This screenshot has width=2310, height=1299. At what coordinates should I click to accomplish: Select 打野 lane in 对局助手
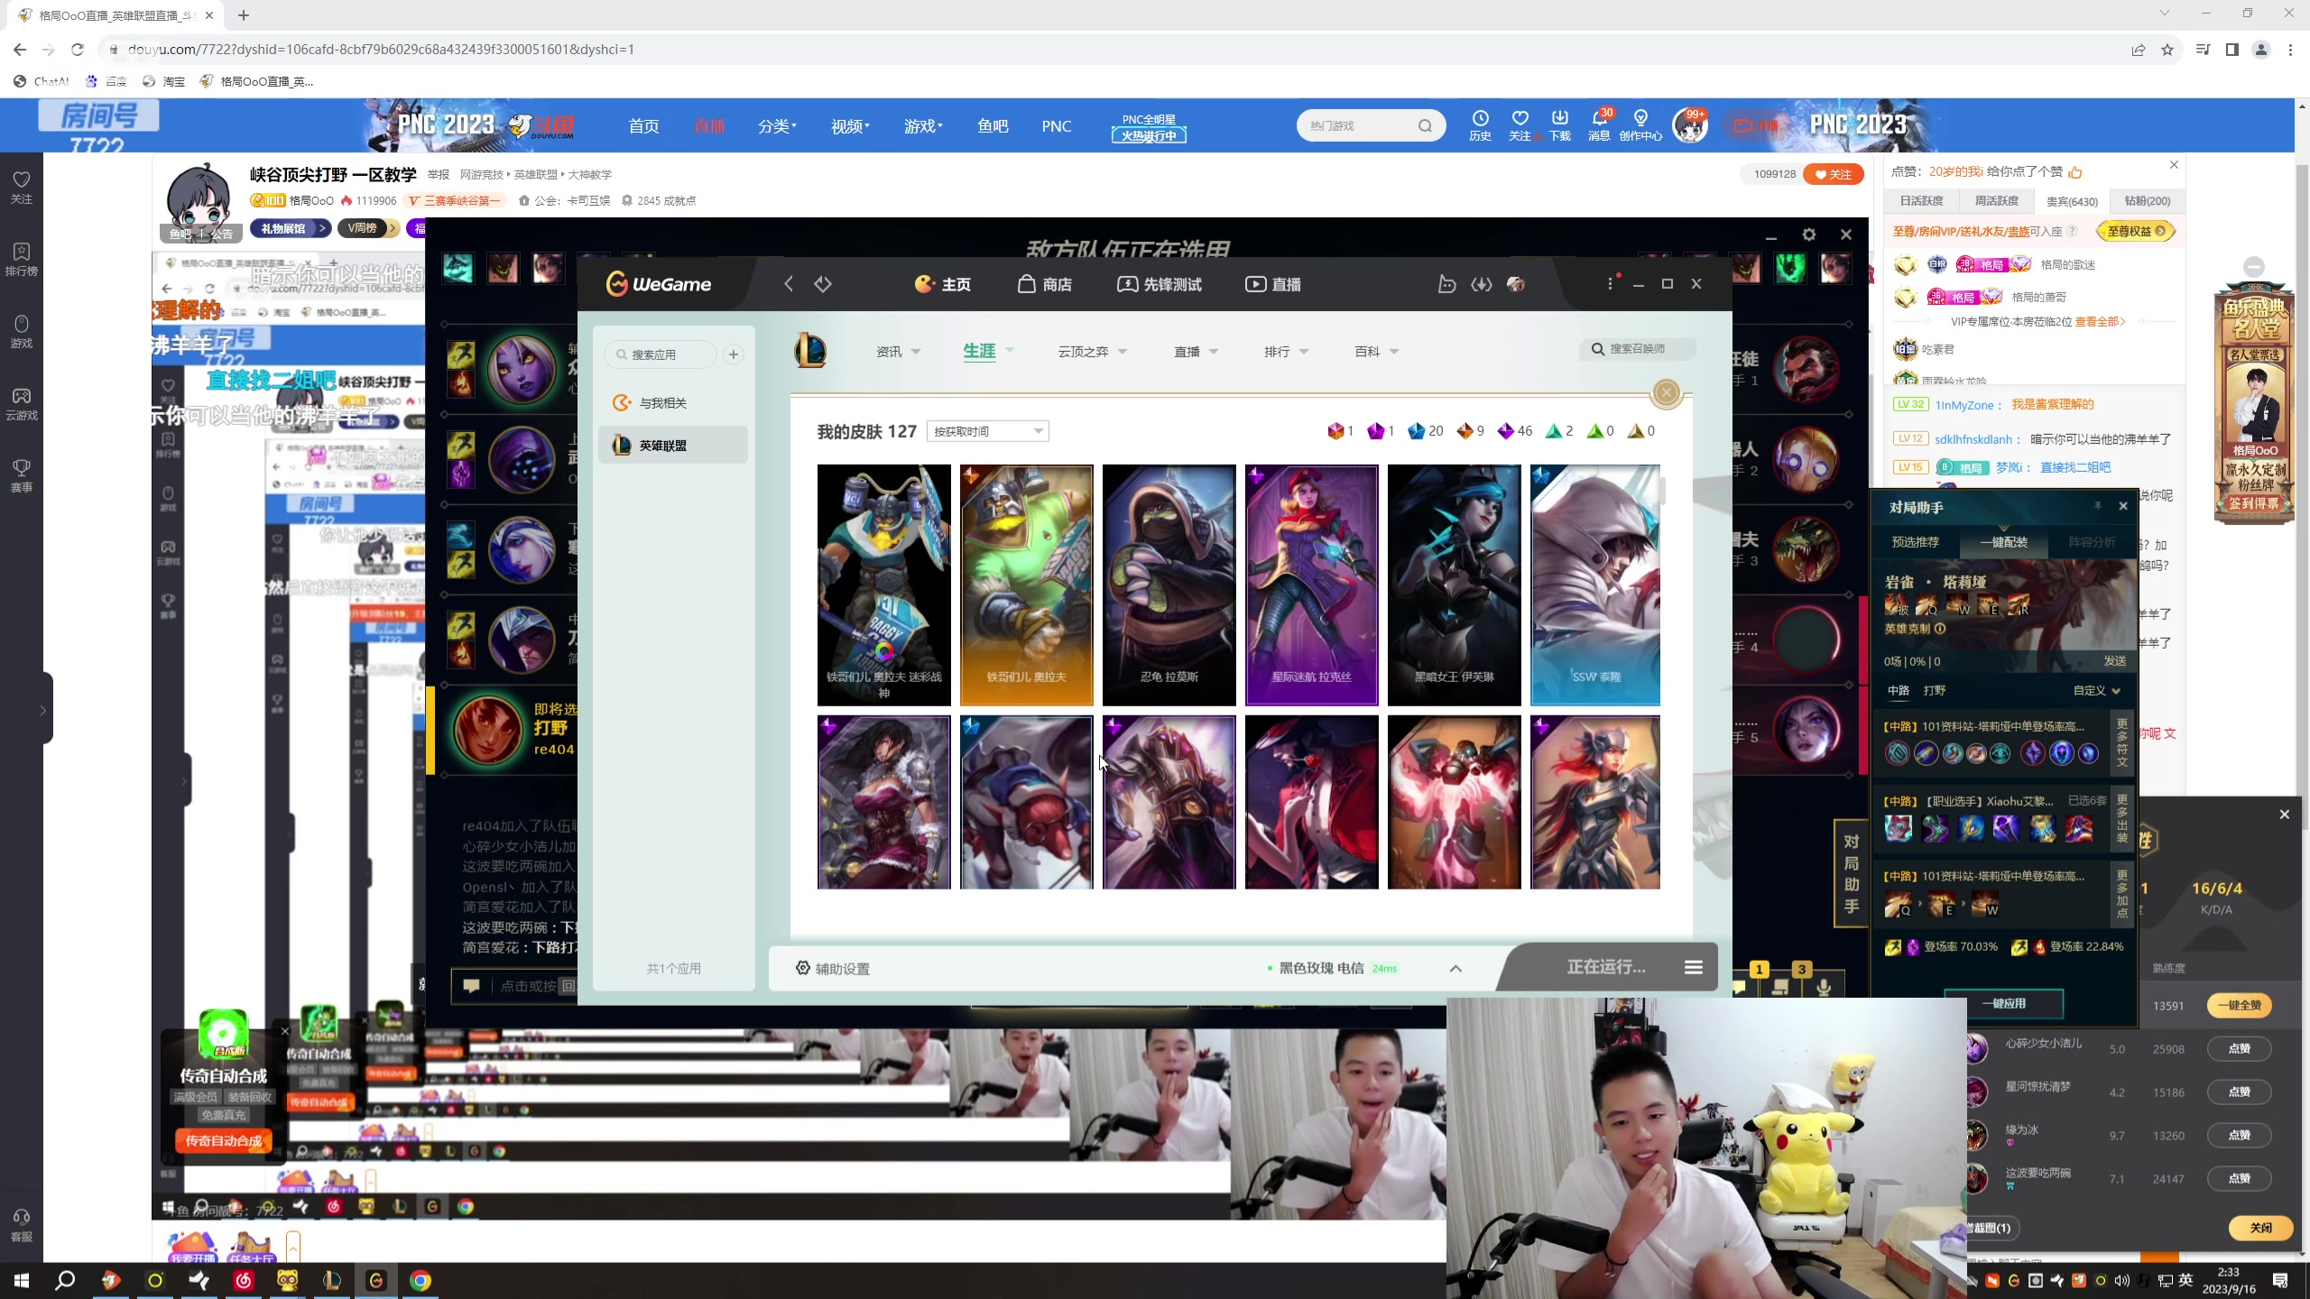1935,690
